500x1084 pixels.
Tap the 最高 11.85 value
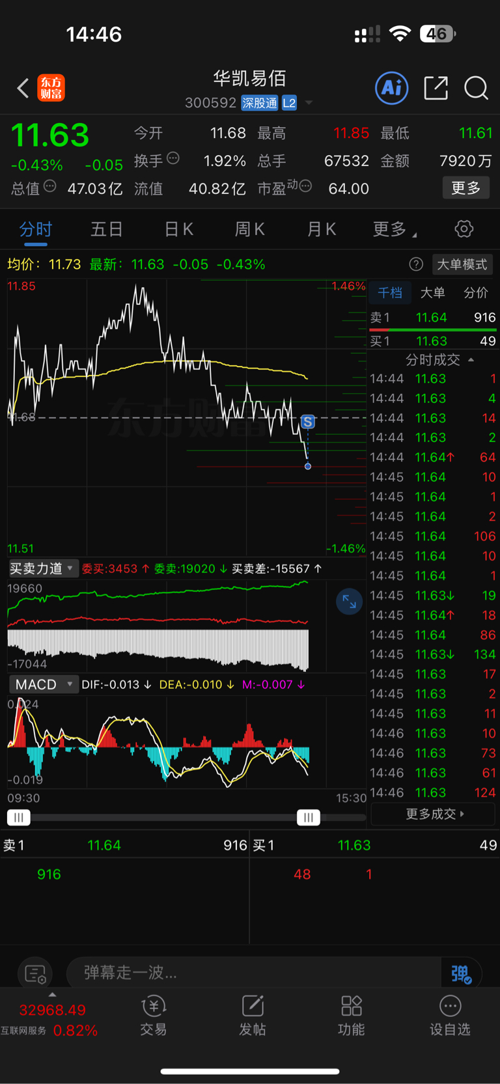tap(351, 133)
